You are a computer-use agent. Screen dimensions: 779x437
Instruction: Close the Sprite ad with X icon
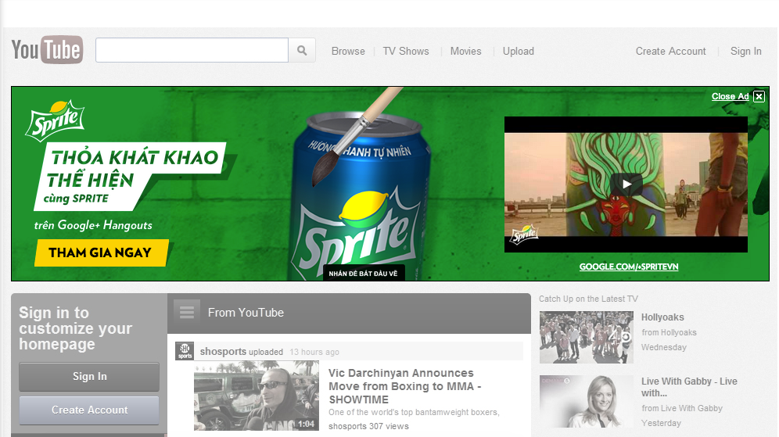click(x=759, y=96)
